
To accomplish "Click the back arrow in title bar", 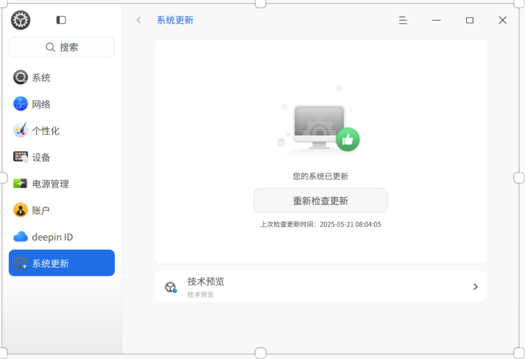I will pos(139,20).
